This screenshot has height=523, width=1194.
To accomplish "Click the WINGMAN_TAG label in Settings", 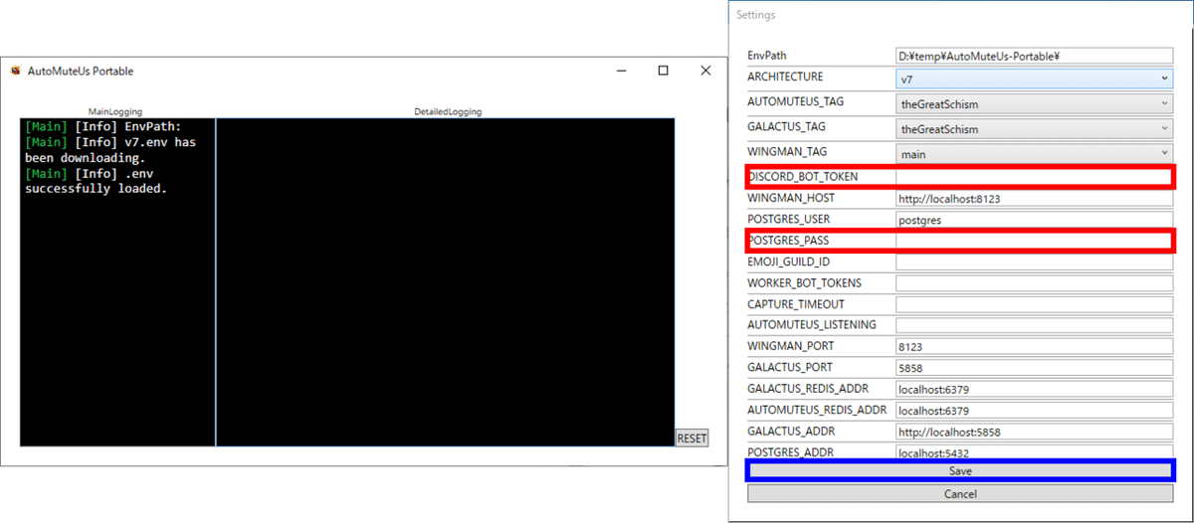I will [x=787, y=152].
